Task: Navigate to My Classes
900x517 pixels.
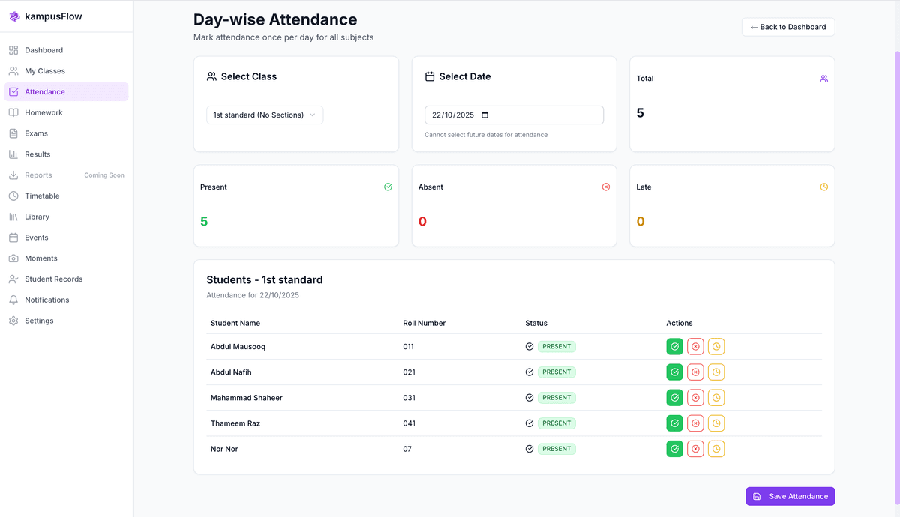Action: (43, 70)
